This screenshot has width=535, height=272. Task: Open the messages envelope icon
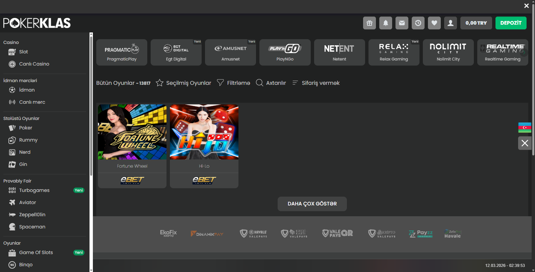click(x=402, y=23)
